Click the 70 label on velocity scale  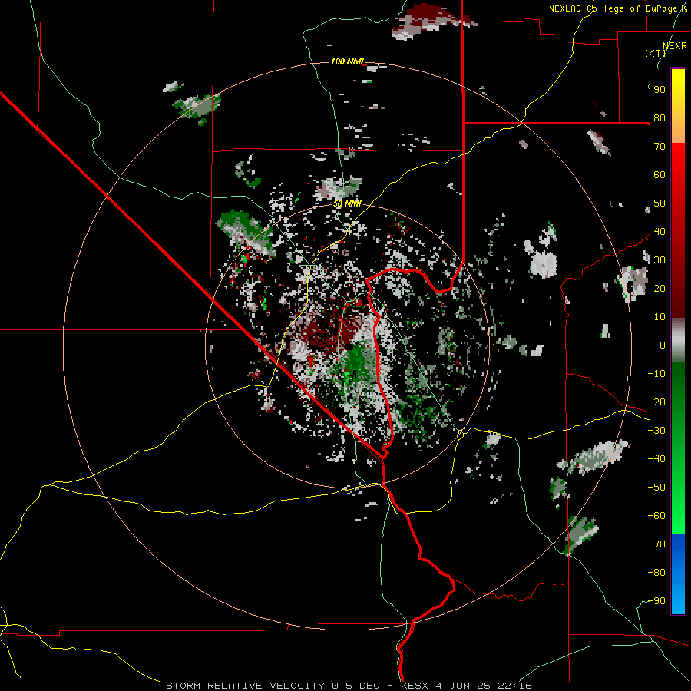pyautogui.click(x=660, y=147)
